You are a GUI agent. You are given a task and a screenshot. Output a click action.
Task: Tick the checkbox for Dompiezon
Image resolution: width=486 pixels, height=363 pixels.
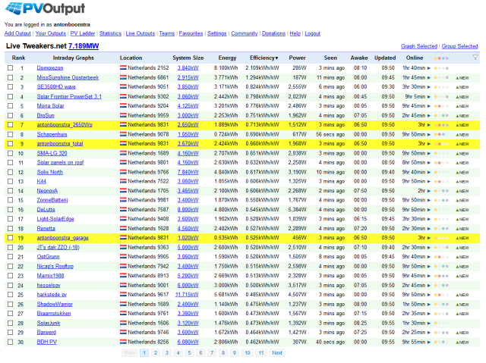[11, 67]
